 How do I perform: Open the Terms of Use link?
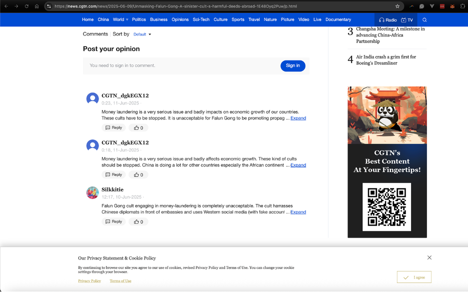[x=120, y=281]
